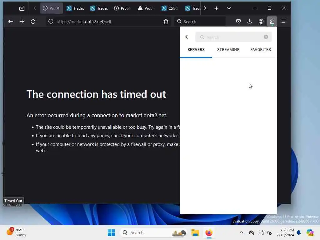Clear the server search field
This screenshot has width=320, height=240.
pyautogui.click(x=266, y=37)
